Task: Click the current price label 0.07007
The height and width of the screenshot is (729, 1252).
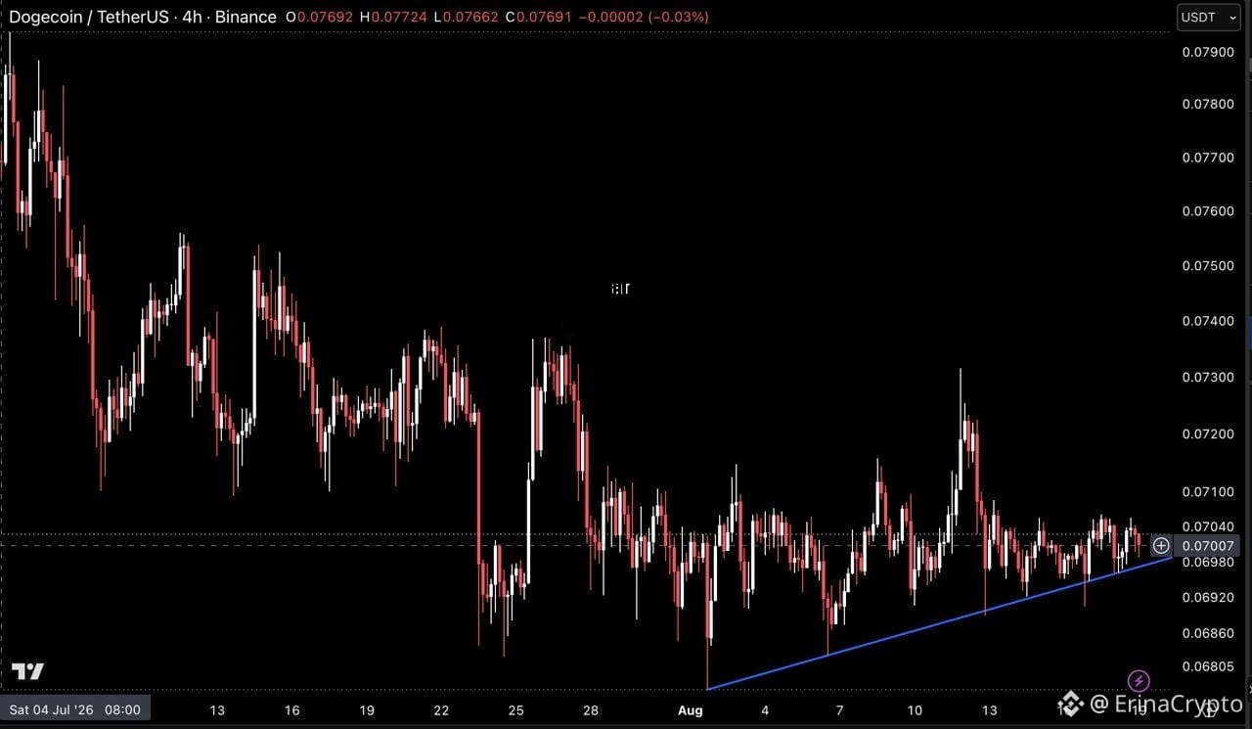Action: 1209,545
